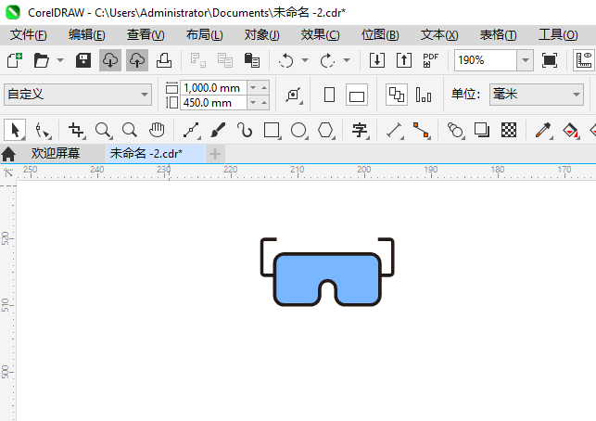Screen dimensions: 596x421
Task: Open the 文件(F) menu
Action: coord(28,35)
